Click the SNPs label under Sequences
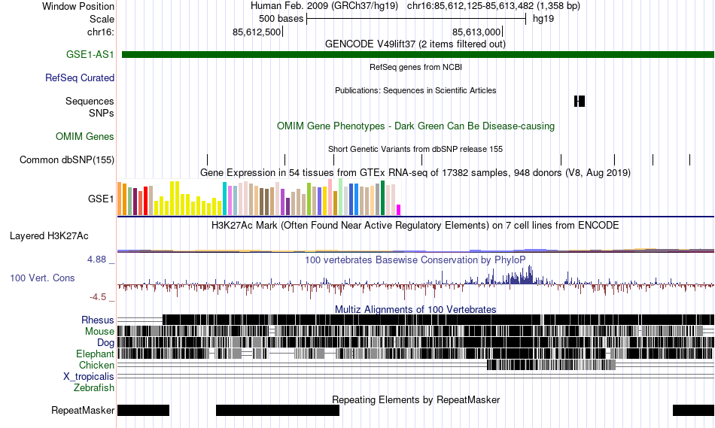Screen dimensions: 715x428 click(x=102, y=113)
